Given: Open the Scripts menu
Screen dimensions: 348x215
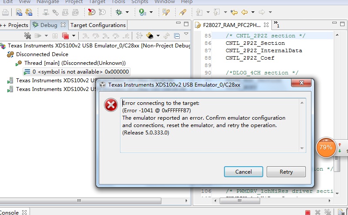Looking at the screenshot, I should (140, 2).
